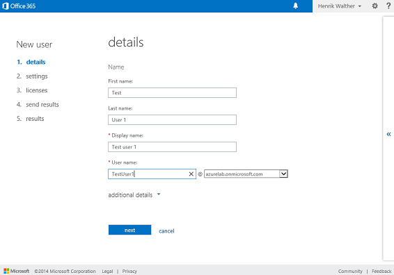This screenshot has height=275, width=394.
Task: Select step 5 results
Action: click(x=30, y=119)
